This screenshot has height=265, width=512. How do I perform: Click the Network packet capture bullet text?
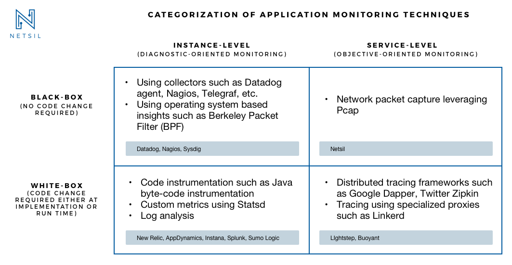411,105
